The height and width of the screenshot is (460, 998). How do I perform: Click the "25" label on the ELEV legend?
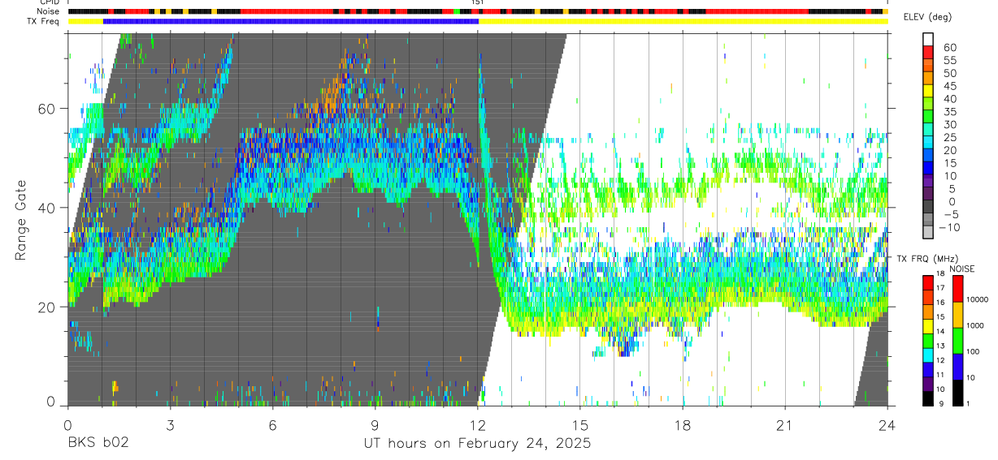point(949,137)
